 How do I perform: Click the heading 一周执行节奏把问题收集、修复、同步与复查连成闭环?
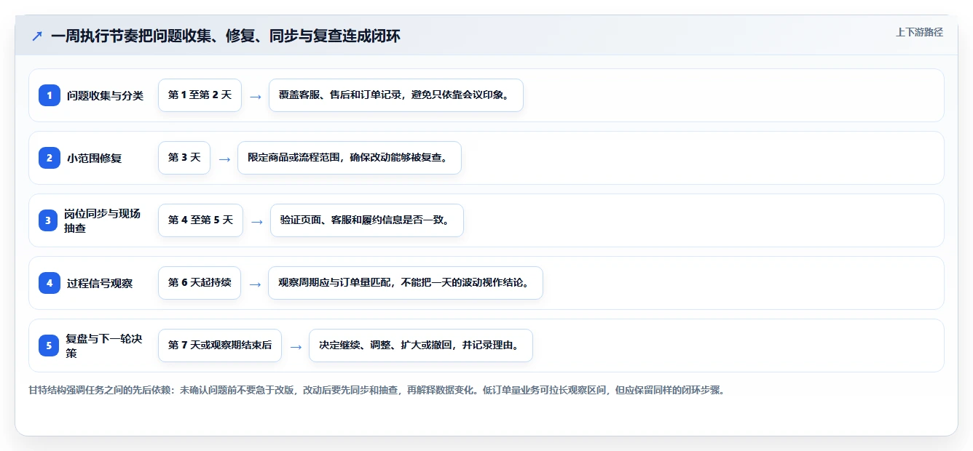tap(225, 36)
